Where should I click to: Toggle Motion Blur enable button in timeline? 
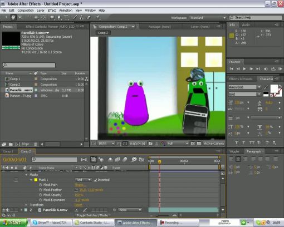[125, 160]
